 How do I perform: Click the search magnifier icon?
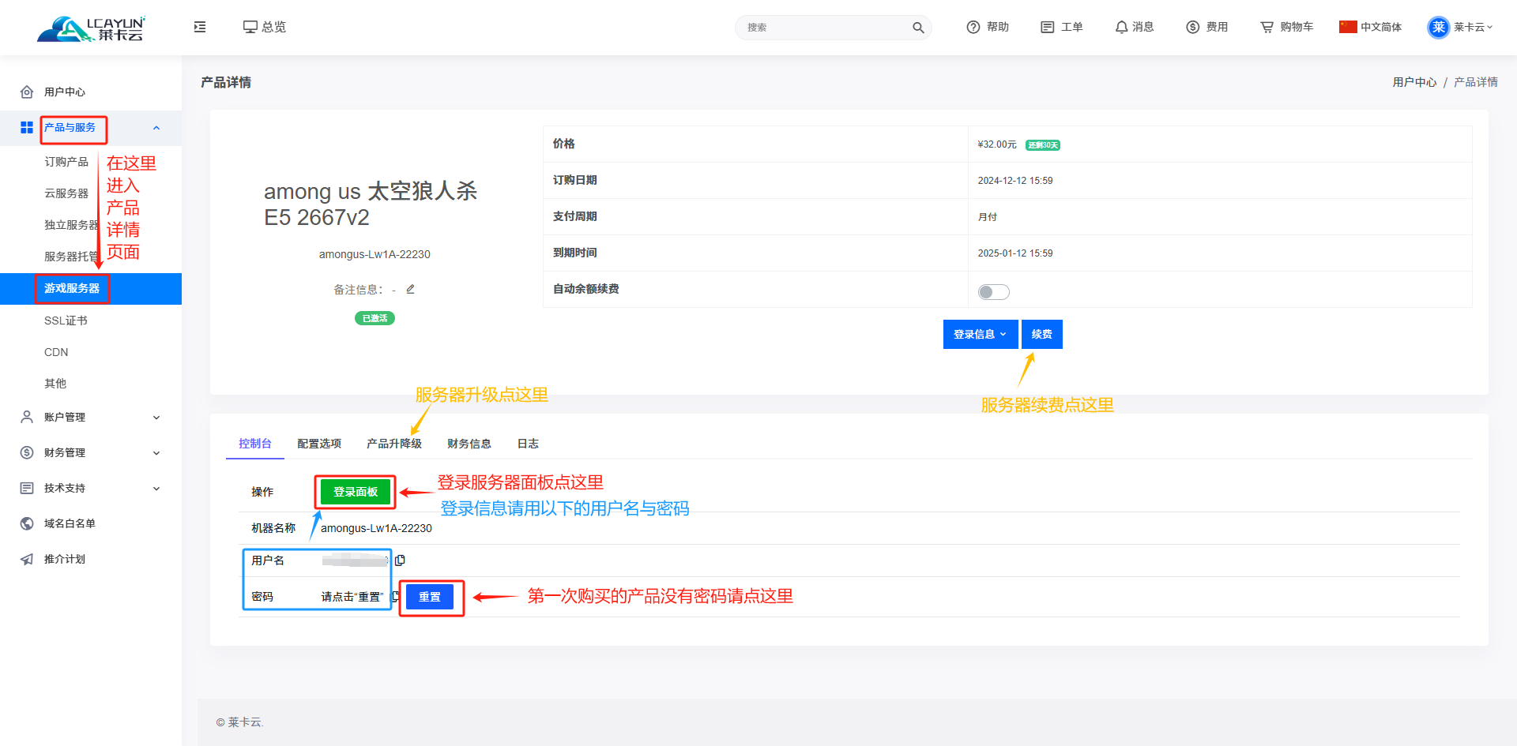coord(918,28)
